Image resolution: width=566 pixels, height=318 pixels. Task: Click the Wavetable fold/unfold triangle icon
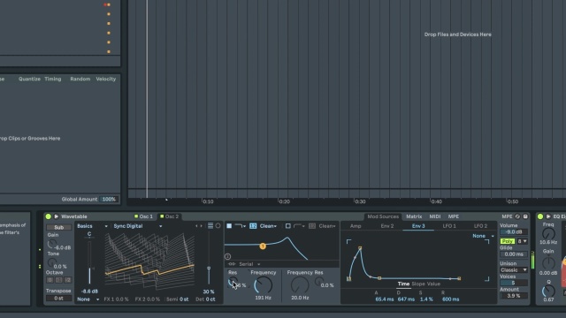click(x=57, y=216)
